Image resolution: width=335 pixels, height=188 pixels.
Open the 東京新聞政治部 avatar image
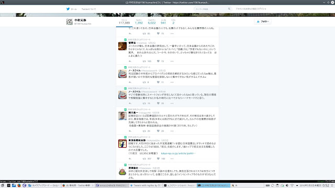click(x=122, y=144)
